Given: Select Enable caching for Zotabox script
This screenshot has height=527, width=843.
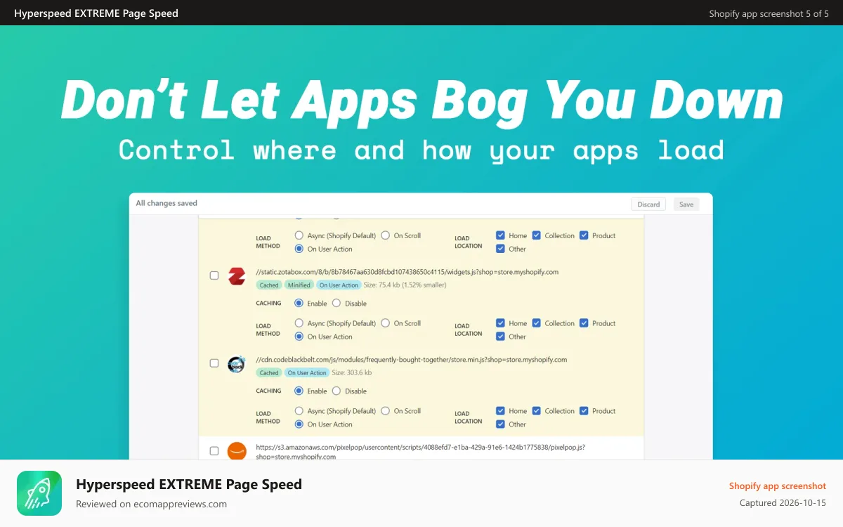Looking at the screenshot, I should click(299, 304).
